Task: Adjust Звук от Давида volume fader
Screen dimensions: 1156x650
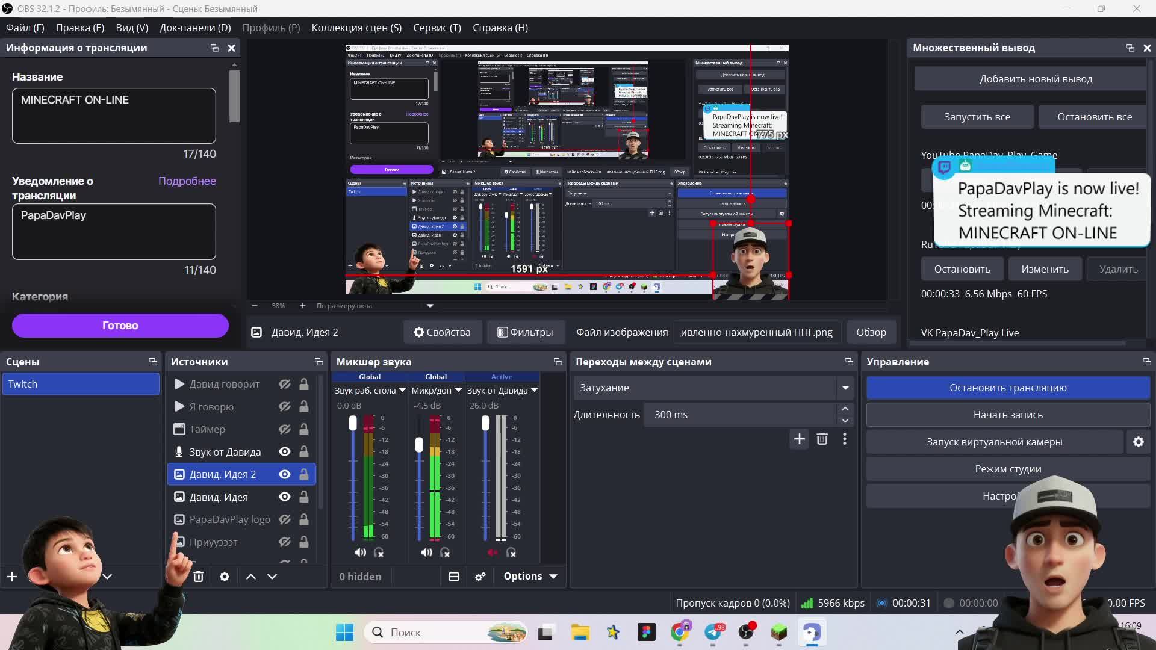Action: pyautogui.click(x=485, y=423)
